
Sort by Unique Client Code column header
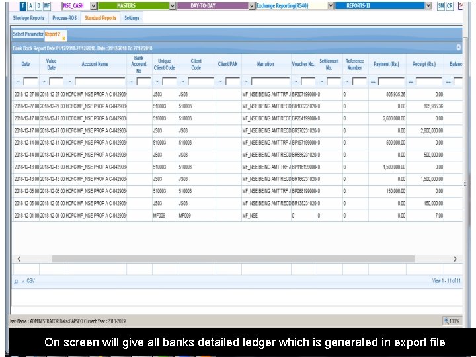click(165, 64)
